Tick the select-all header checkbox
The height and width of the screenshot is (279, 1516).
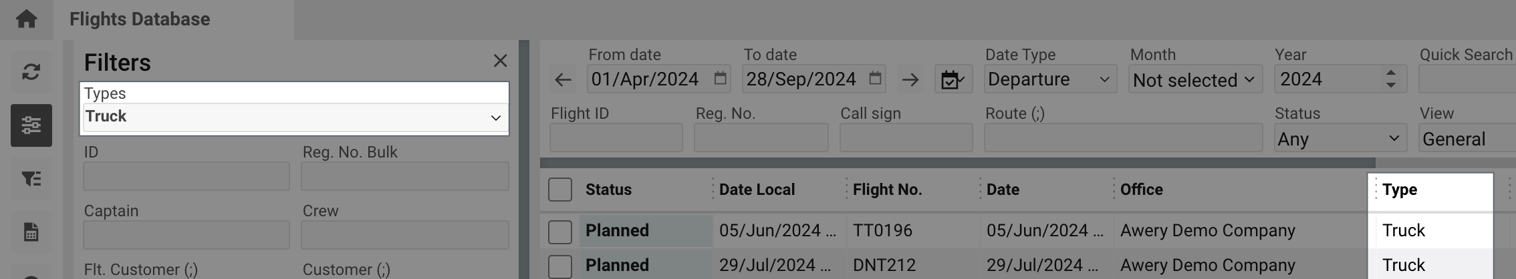pyautogui.click(x=560, y=190)
